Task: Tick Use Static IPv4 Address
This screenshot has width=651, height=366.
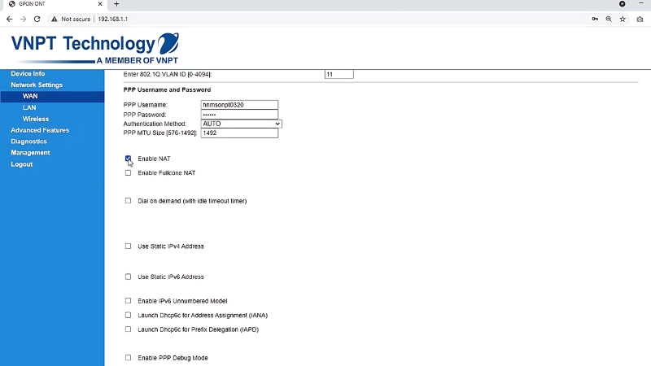Action: (x=128, y=246)
